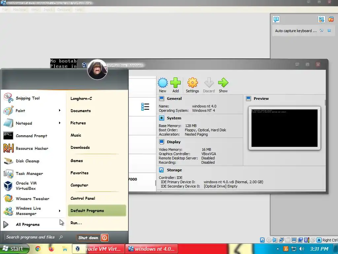The image size is (338, 254).
Task: Dismiss the Auto capture keyboard notification
Action: (329, 31)
